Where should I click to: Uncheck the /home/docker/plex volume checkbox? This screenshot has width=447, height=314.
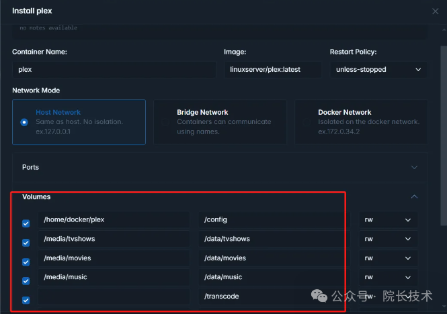click(x=26, y=223)
